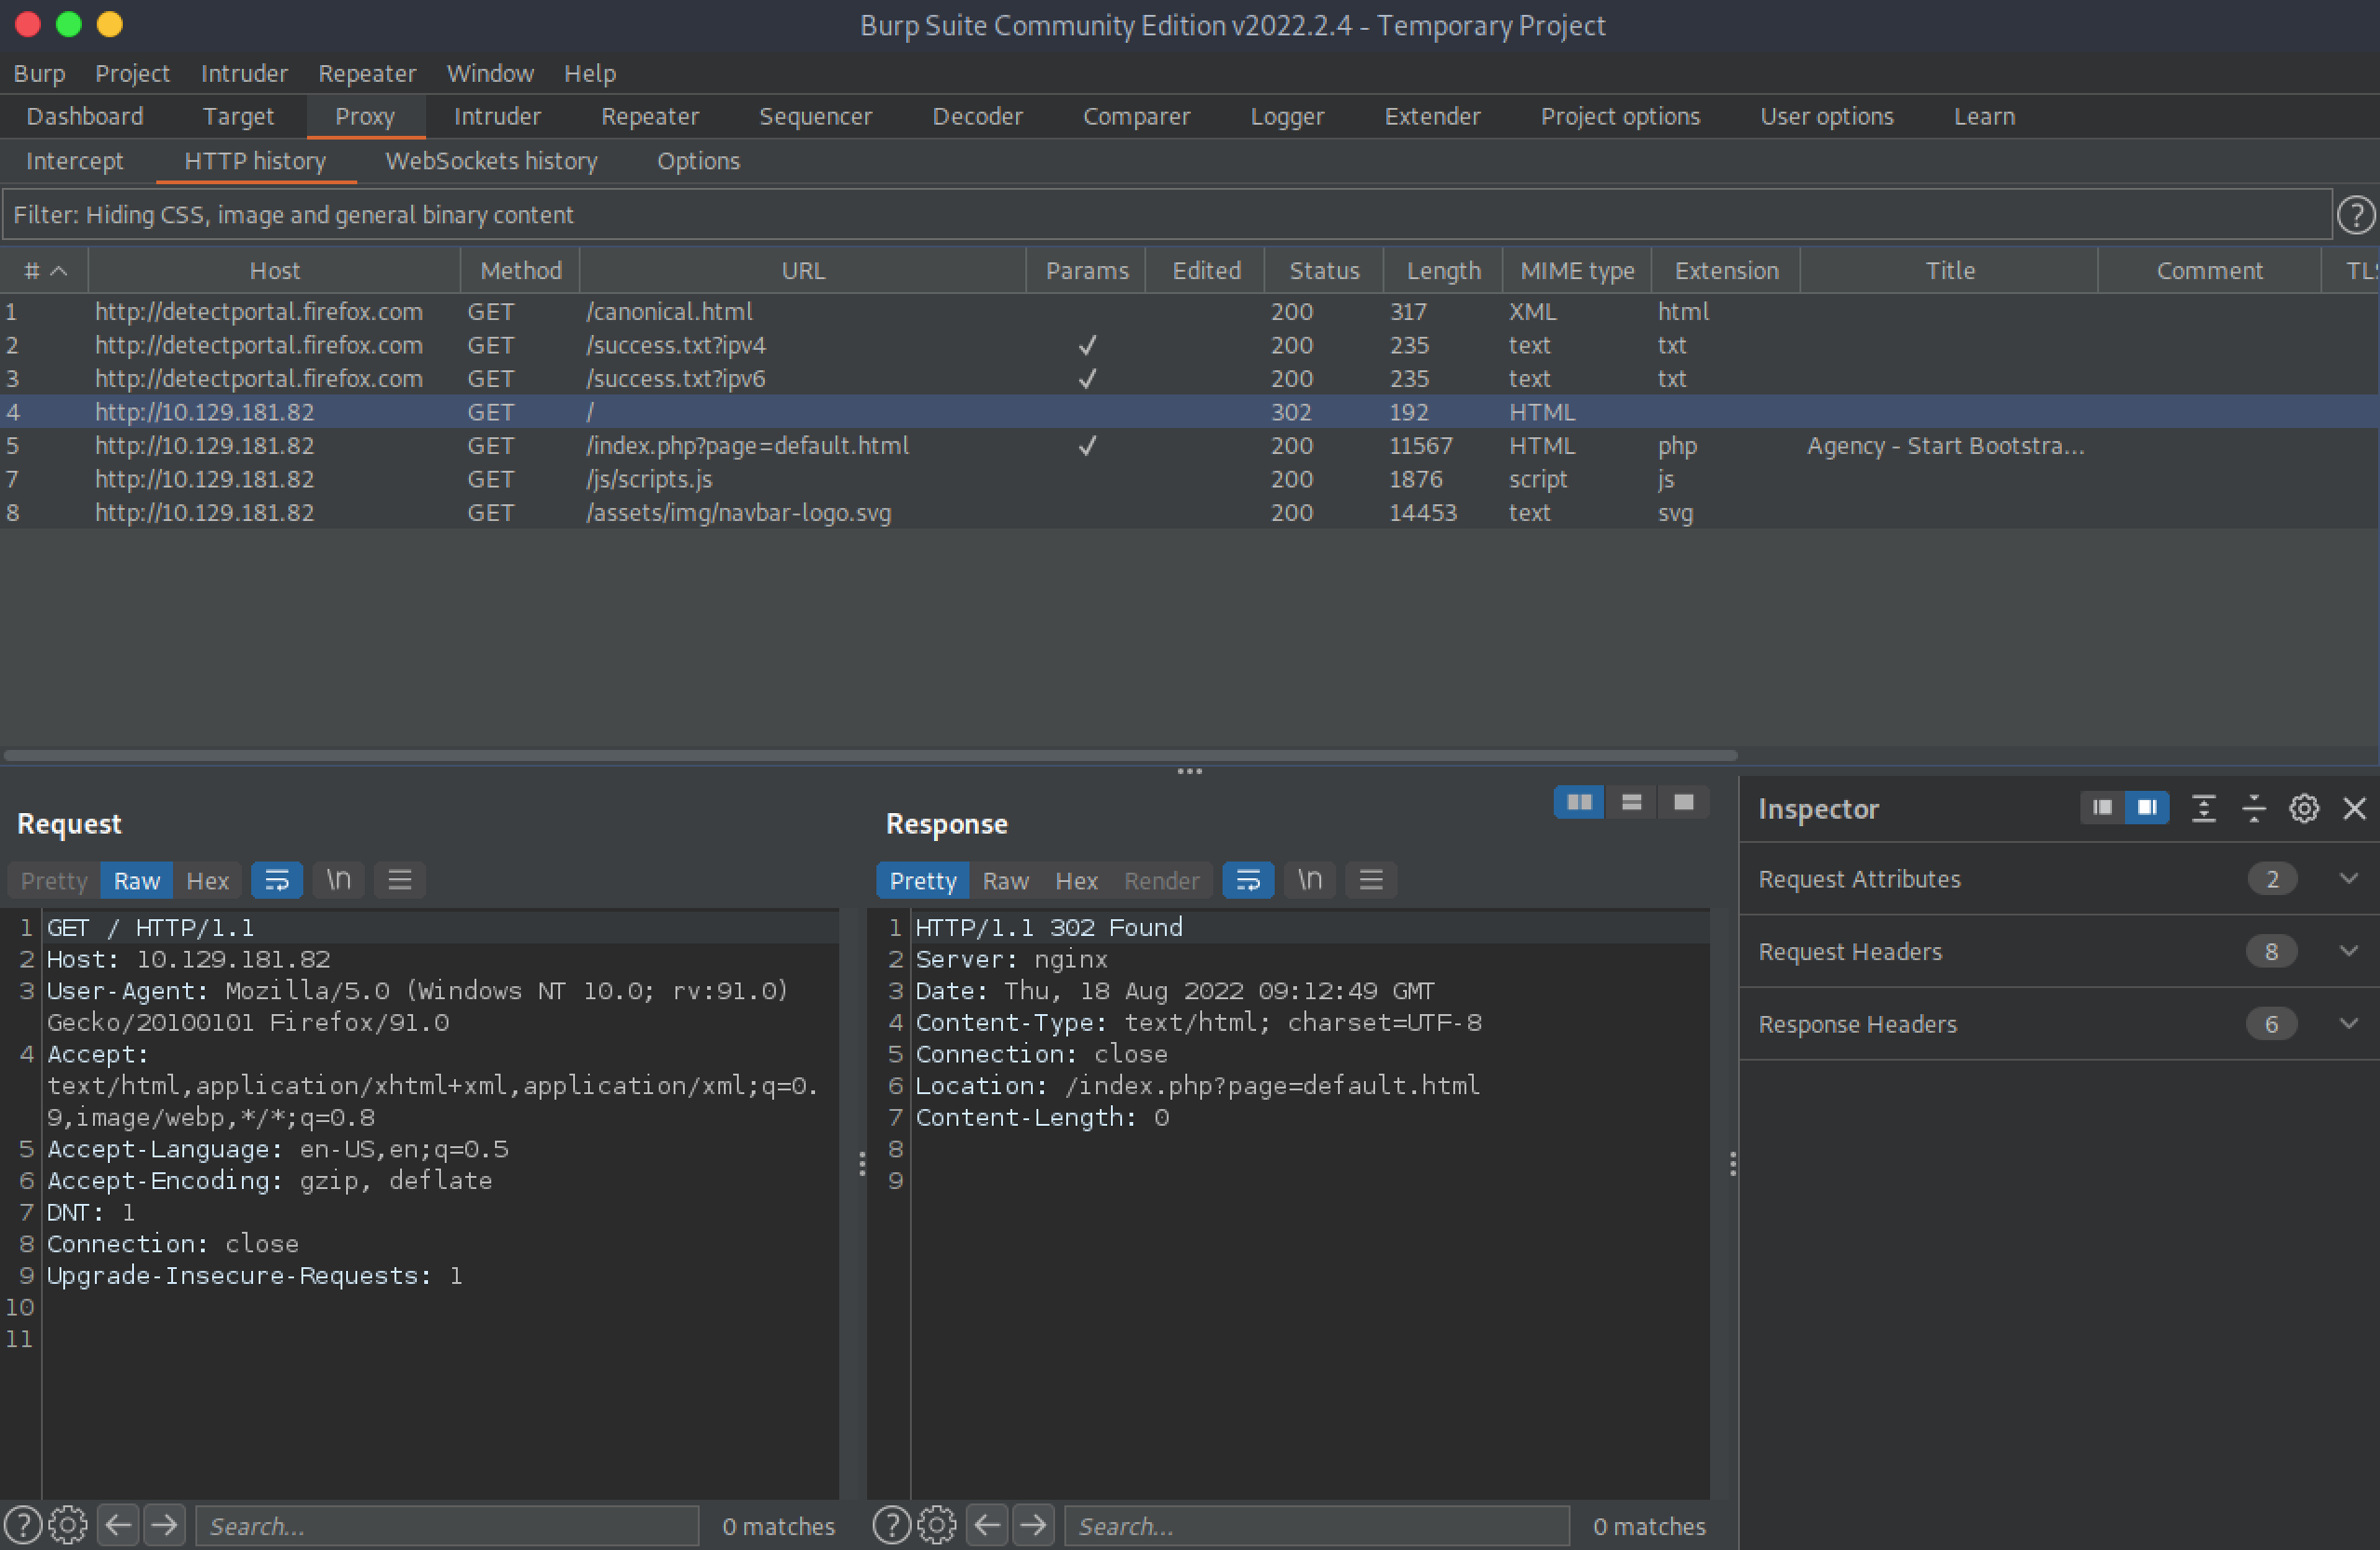Sort history by Host column header

pos(274,270)
